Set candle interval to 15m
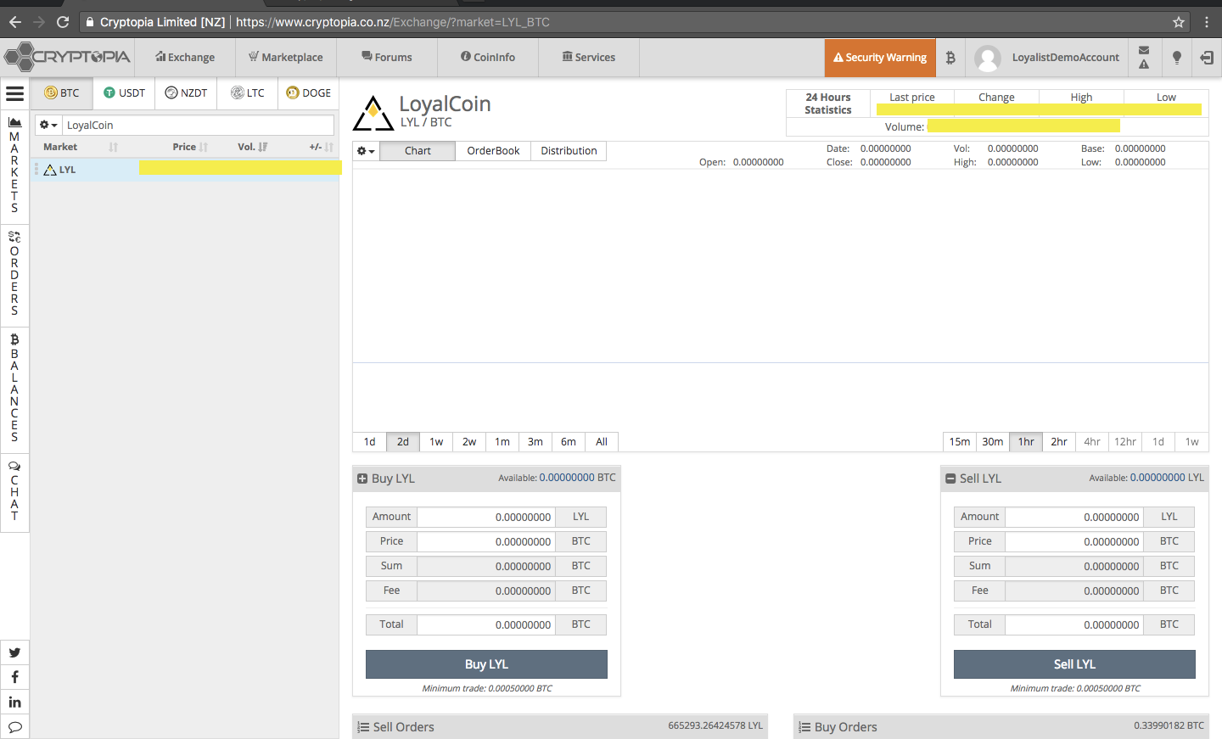 pyautogui.click(x=960, y=442)
